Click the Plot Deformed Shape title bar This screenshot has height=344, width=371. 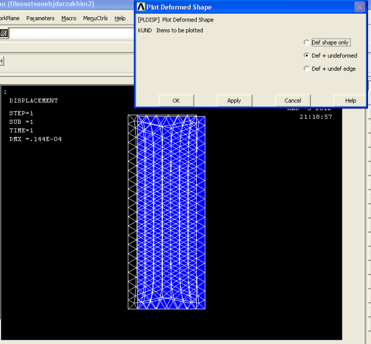pos(238,7)
